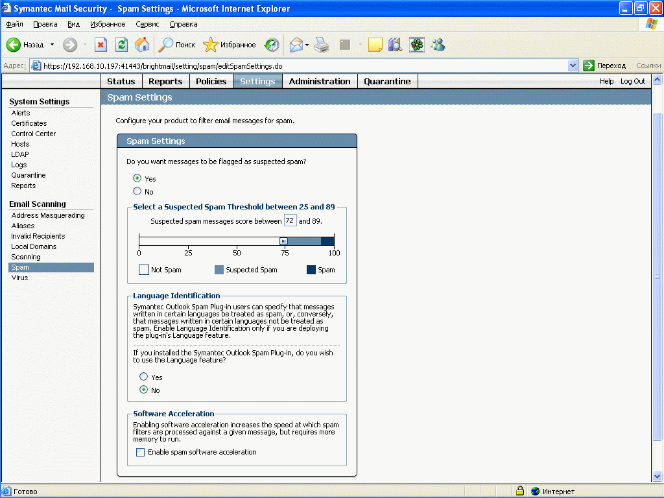Click the dark Spam legend swatch
This screenshot has width=664, height=498.
click(x=311, y=270)
